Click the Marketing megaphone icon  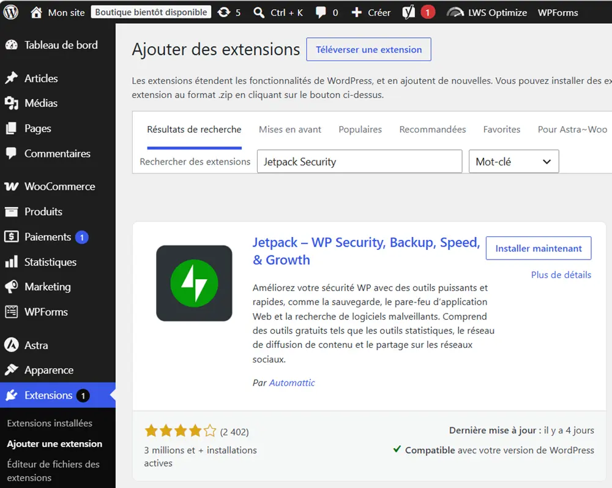coord(11,287)
